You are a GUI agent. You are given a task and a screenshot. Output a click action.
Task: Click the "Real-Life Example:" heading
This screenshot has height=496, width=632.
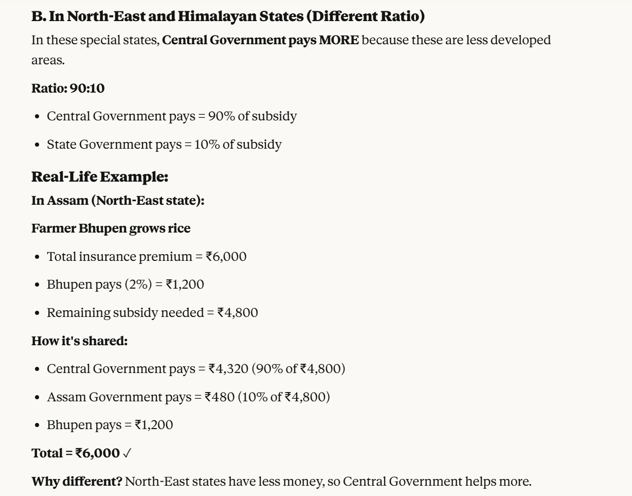100,177
